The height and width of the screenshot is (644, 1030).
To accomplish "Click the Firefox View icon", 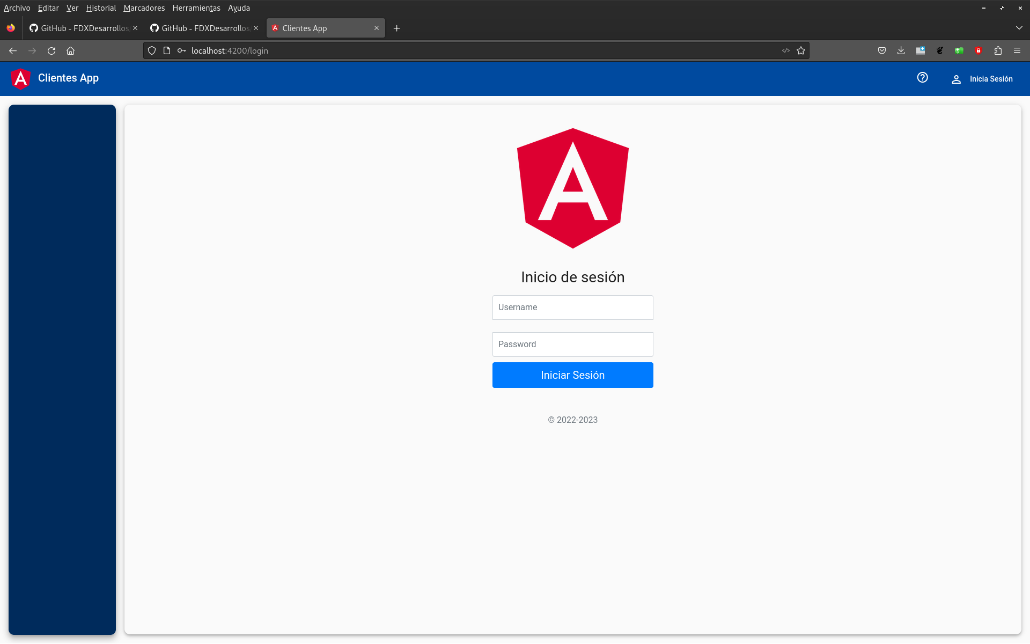I will (x=11, y=28).
